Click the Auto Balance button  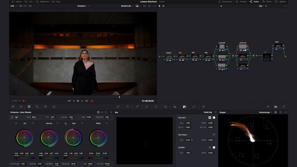point(12,117)
